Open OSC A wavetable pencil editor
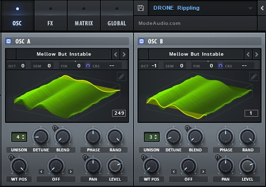This screenshot has height=187, width=266. click(x=121, y=77)
